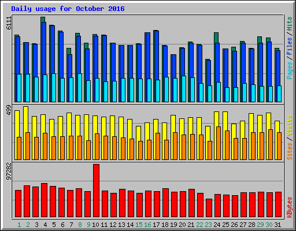
Task: Click day 8 on the x-axis
Action: tap(80, 225)
